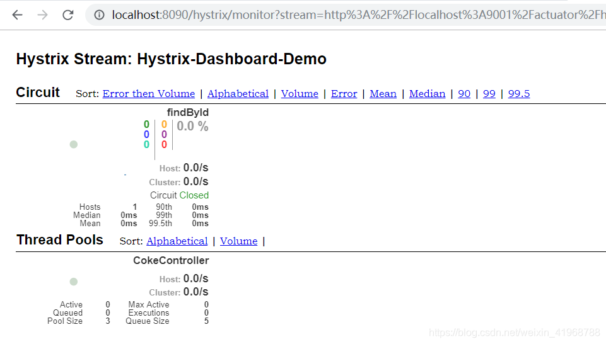Click the Pool Size label

pyautogui.click(x=65, y=321)
